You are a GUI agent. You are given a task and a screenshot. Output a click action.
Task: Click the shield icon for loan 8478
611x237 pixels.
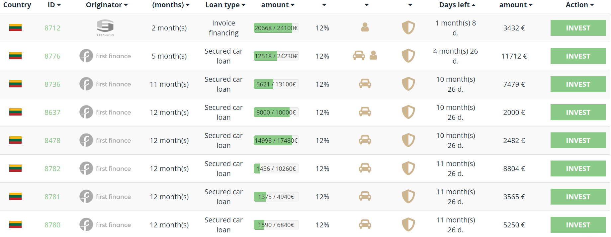coord(408,140)
